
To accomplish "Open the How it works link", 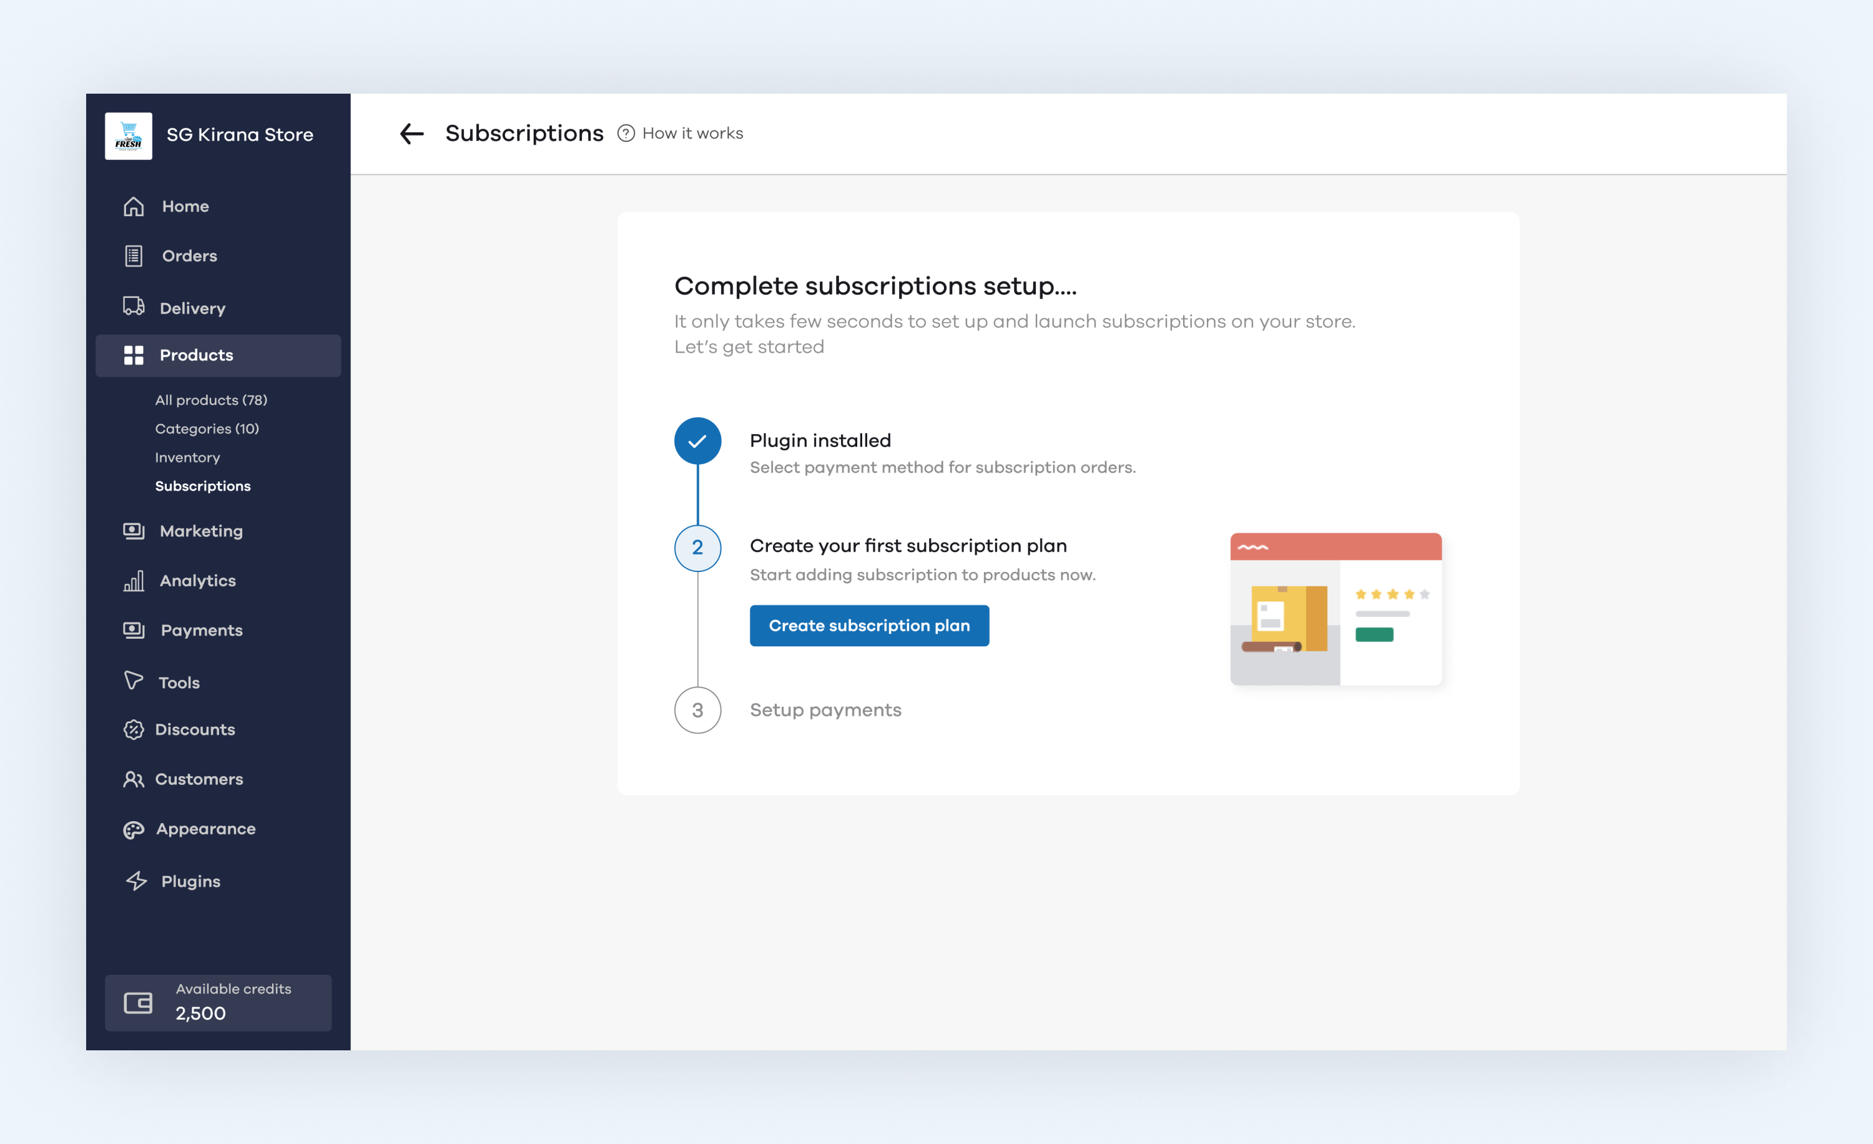I will click(692, 134).
